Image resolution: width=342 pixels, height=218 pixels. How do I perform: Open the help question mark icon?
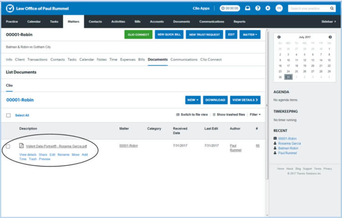pyautogui.click(x=258, y=8)
